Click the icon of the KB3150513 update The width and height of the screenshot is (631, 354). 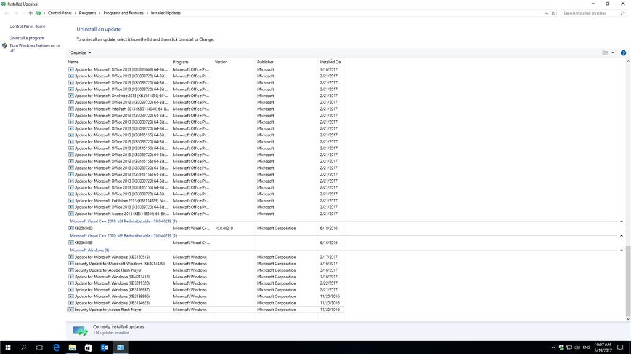pos(71,258)
